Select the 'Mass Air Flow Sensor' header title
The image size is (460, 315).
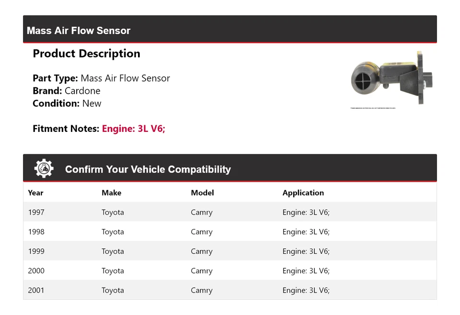click(79, 31)
